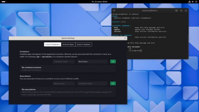
Task: Add an association with the plus button
Action: coord(113,83)
